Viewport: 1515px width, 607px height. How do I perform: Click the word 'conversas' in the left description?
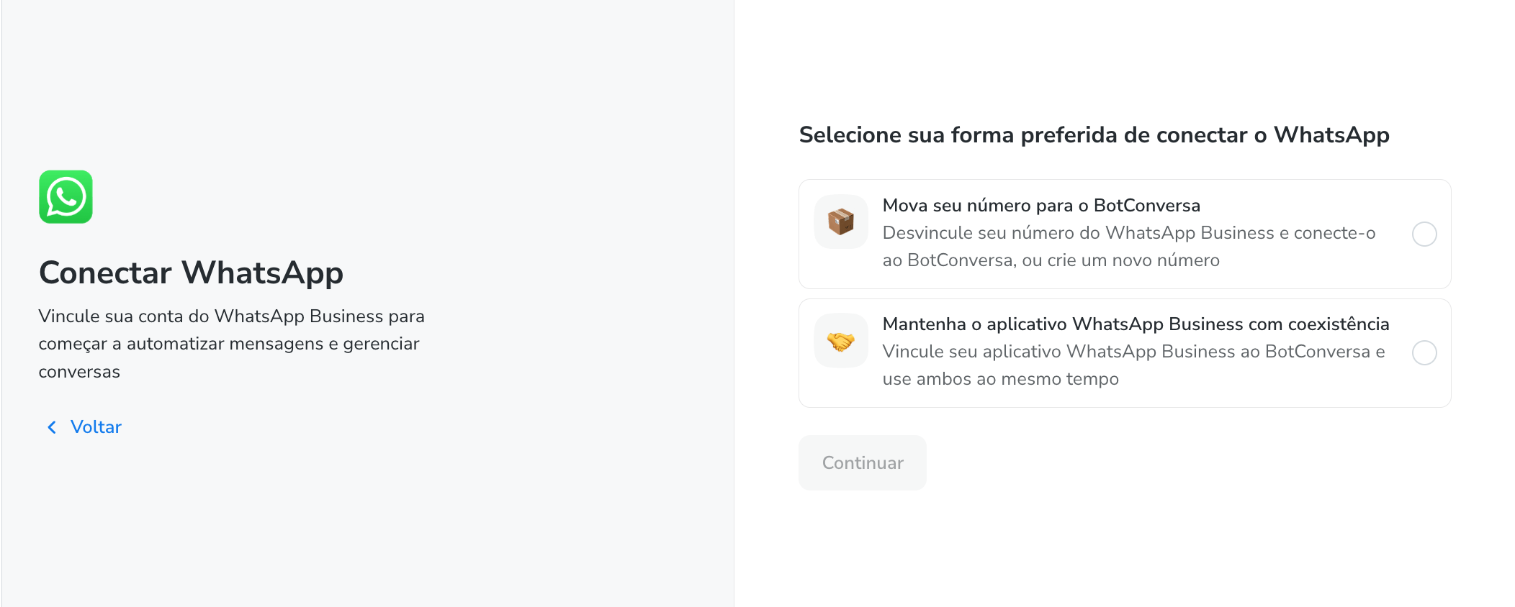[79, 372]
